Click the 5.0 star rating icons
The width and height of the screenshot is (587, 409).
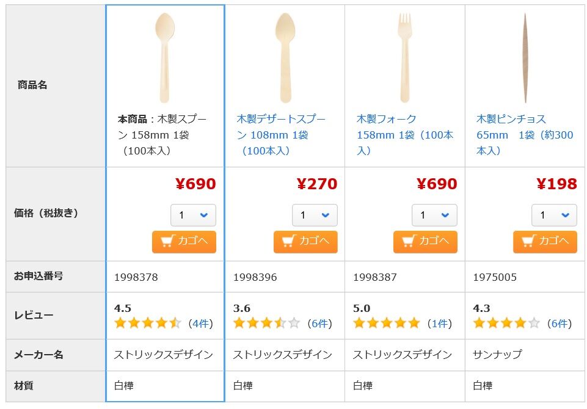386,323
